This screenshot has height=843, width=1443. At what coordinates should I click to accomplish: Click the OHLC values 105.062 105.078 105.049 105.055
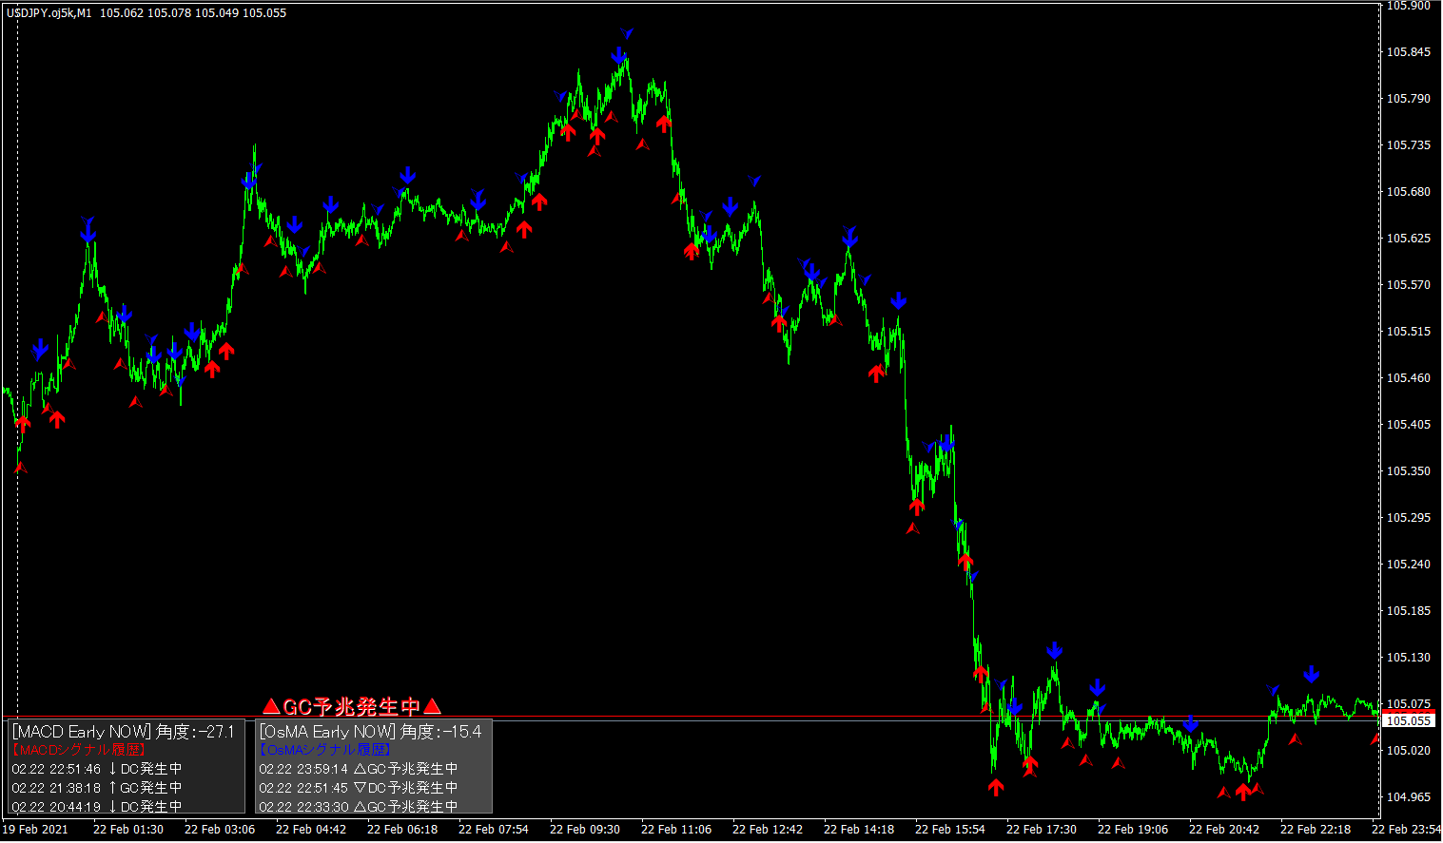pyautogui.click(x=193, y=13)
